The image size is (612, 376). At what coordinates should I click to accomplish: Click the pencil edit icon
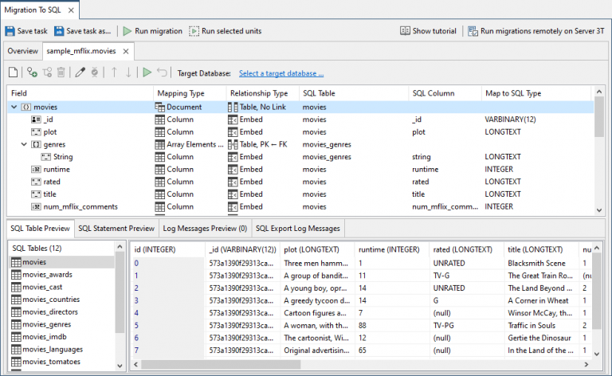(80, 72)
